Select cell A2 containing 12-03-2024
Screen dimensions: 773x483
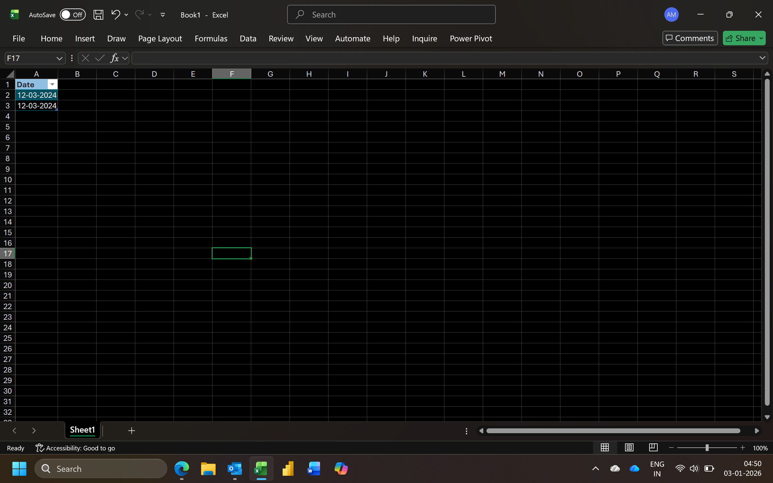[x=37, y=95]
